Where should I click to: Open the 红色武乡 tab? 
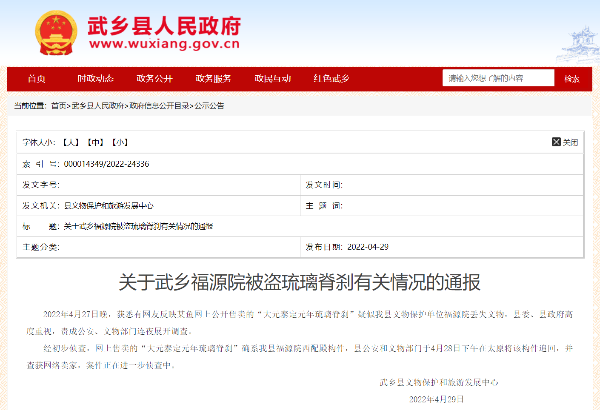(331, 79)
